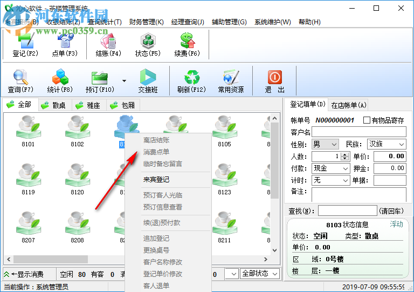Click the vertical scrollbar thumb

(274, 160)
